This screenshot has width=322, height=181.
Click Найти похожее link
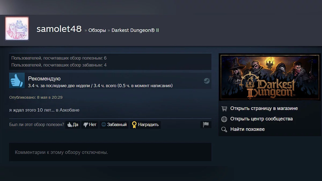pyautogui.click(x=247, y=129)
